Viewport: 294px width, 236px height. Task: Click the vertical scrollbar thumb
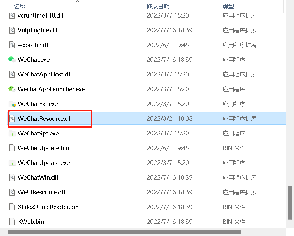(x=290, y=203)
